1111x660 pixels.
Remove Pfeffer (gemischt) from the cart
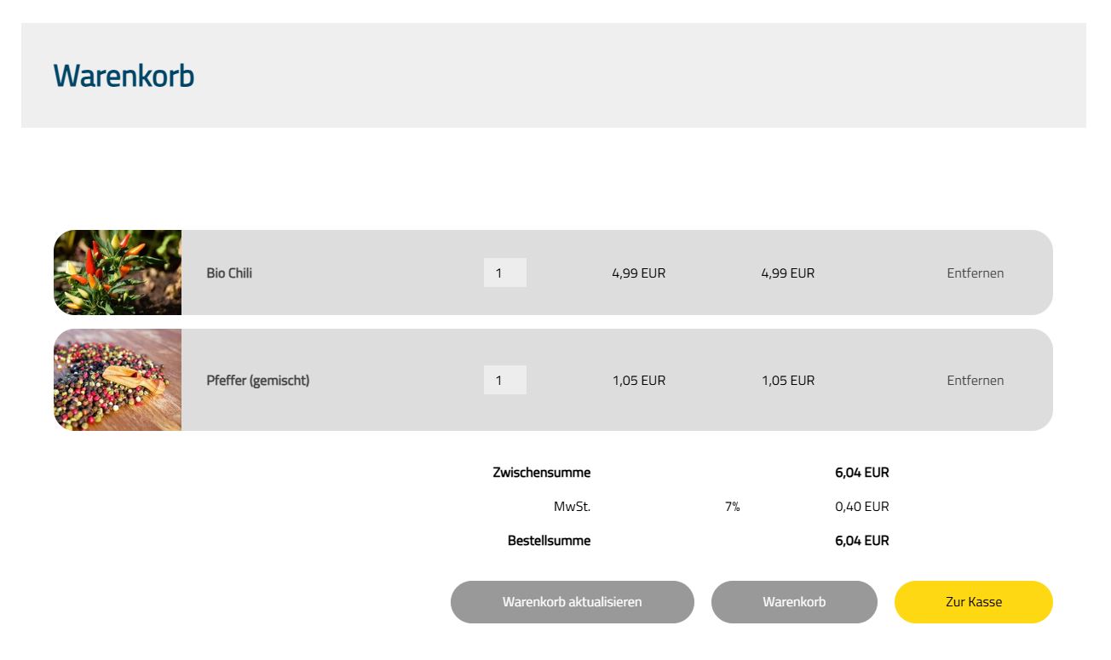coord(975,381)
